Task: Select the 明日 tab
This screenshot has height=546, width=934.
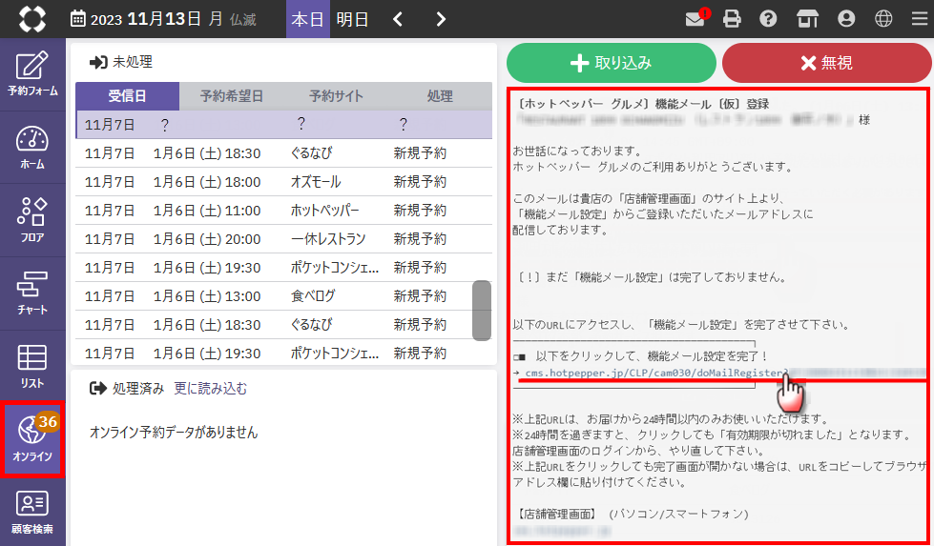Action: [x=353, y=19]
